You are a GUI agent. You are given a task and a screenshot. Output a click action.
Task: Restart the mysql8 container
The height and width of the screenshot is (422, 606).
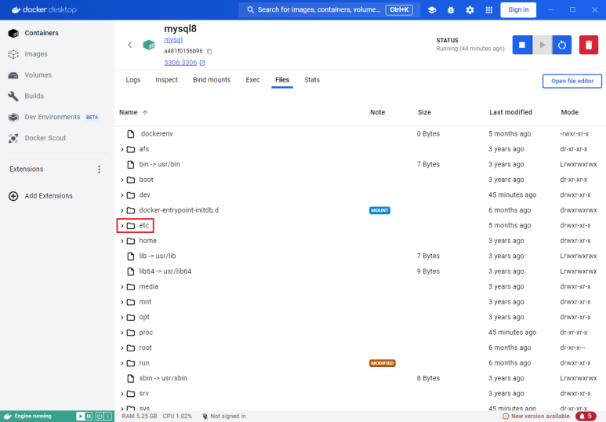pos(562,45)
